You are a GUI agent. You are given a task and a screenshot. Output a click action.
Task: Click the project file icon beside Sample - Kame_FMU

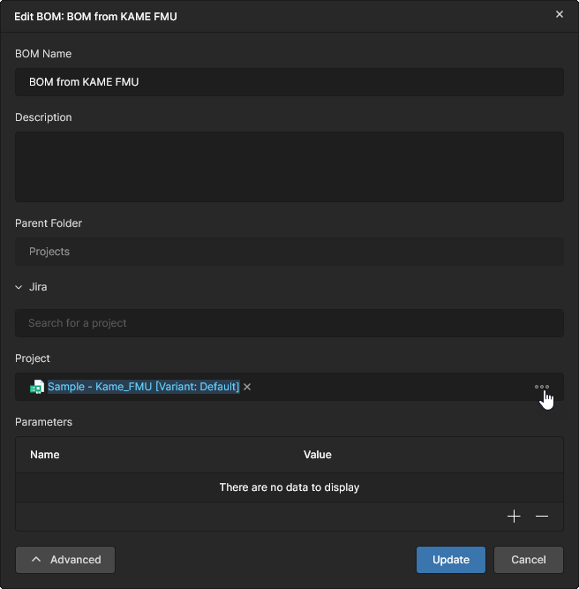pyautogui.click(x=37, y=387)
